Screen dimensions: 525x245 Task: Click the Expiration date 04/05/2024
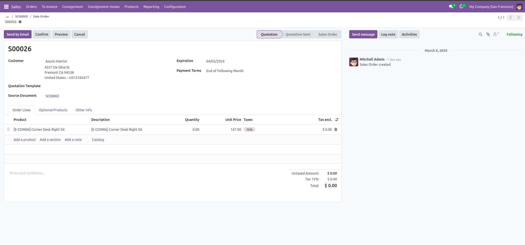(x=215, y=61)
